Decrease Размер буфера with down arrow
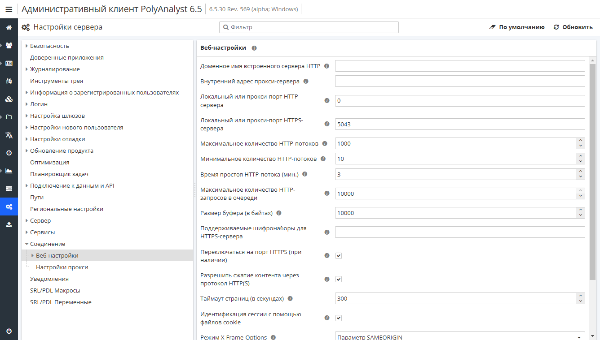Screen dimensions: 600x340 581,216
